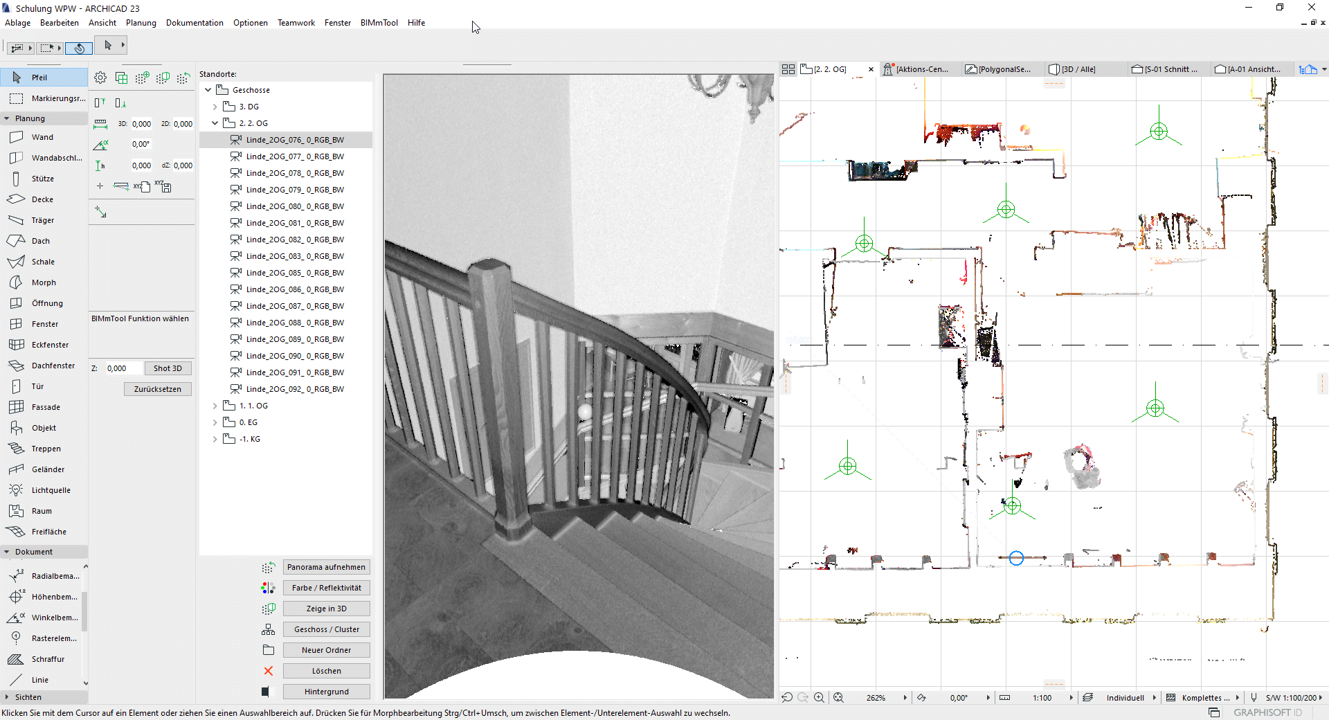Click the Geschoss cluster hierarchy icon

(x=269, y=629)
